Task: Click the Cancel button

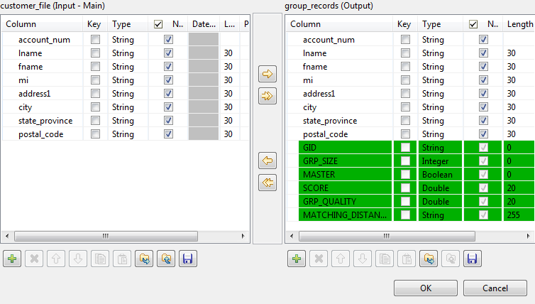Action: tap(495, 288)
